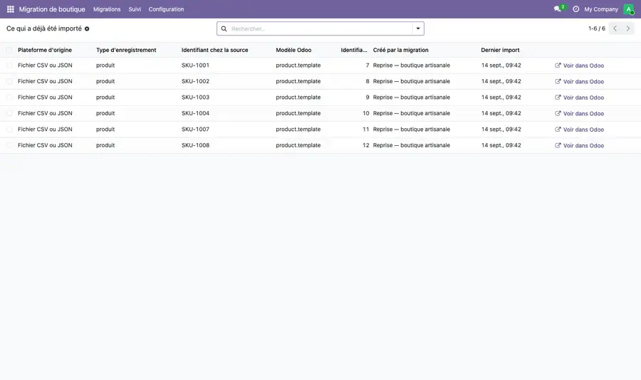Click Fichier CSV ou JSON in SKU-1007 row
Screen dimensions: 641x380
(x=45, y=129)
